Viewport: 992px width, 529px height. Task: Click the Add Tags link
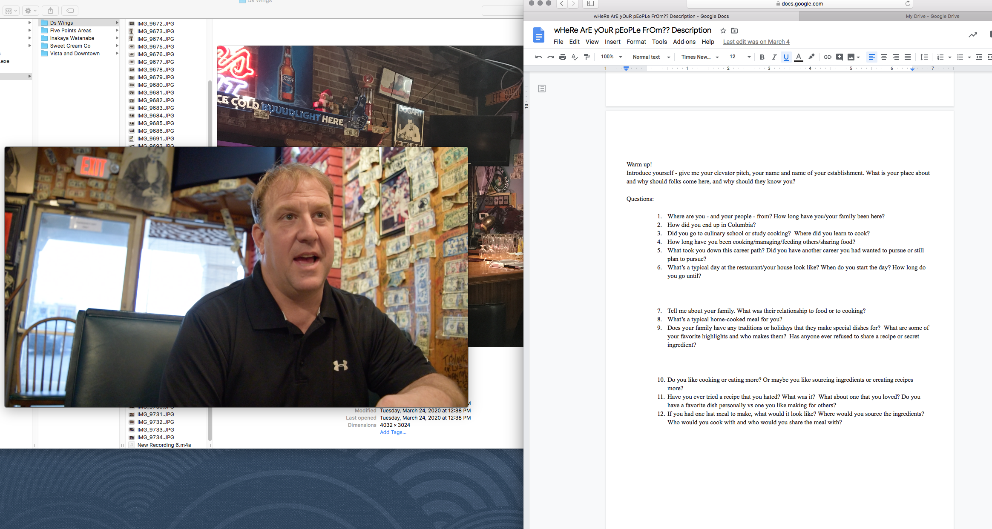pyautogui.click(x=393, y=432)
